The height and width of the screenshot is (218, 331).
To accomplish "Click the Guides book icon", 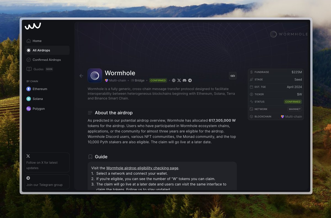I will (29, 69).
